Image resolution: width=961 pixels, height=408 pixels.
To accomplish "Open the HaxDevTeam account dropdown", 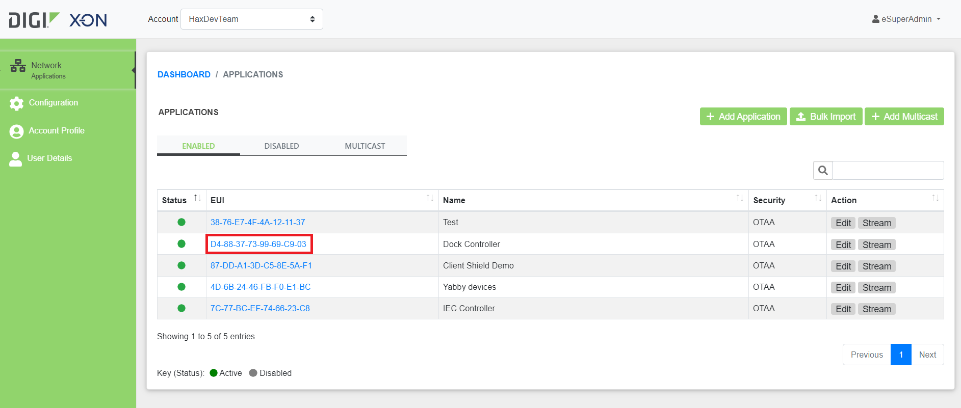I will tap(252, 19).
